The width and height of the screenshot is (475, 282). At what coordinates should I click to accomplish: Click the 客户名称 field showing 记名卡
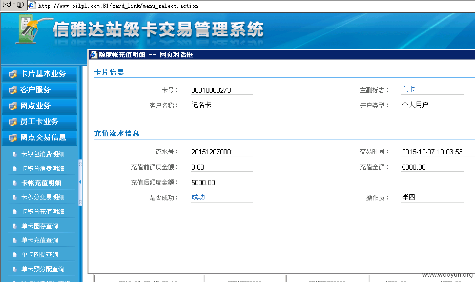click(x=247, y=105)
